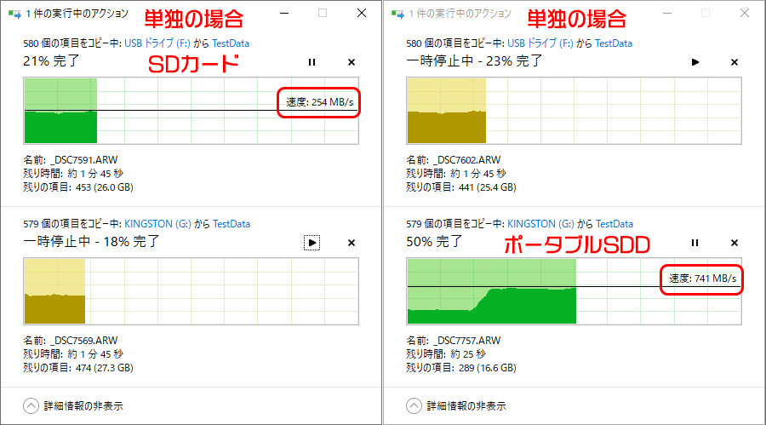
Task: Close the right copy dialog window
Action: click(745, 14)
